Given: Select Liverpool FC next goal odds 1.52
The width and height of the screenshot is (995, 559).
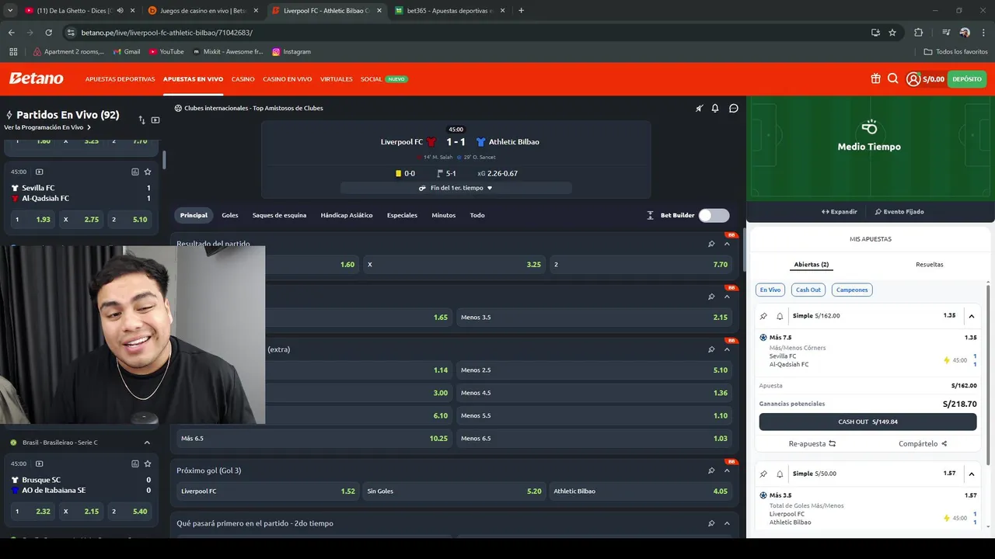Looking at the screenshot, I should click(x=267, y=491).
